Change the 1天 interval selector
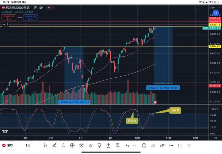222x154 pixels. [x=28, y=145]
